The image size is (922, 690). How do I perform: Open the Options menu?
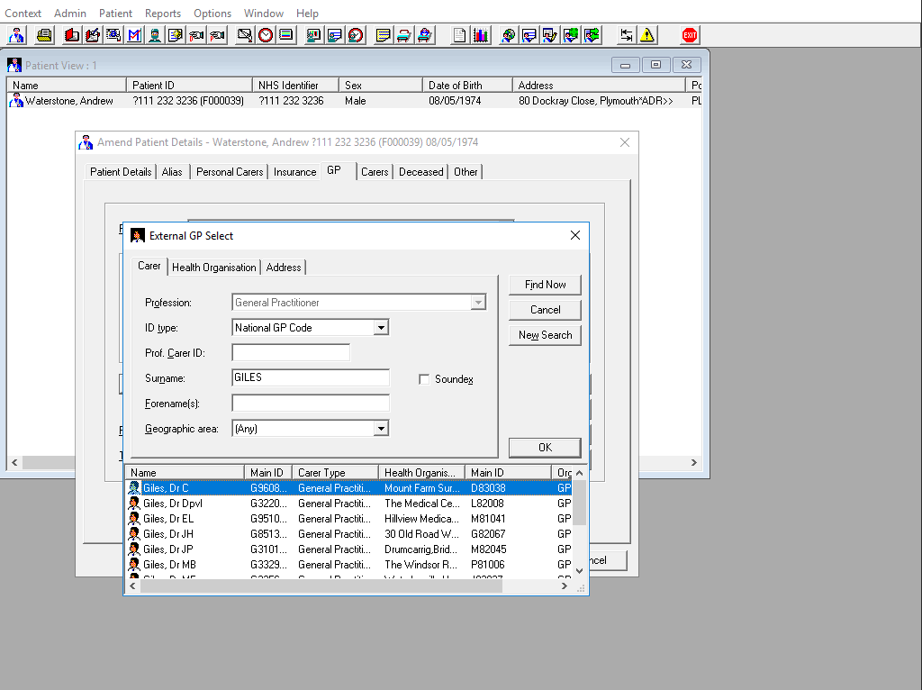tap(212, 13)
